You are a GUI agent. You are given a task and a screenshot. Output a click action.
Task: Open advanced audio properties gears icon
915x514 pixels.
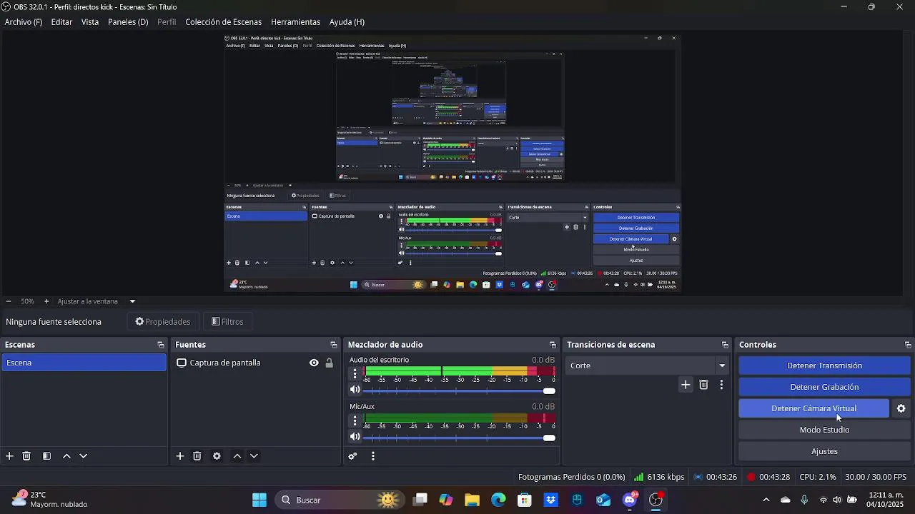(352, 456)
